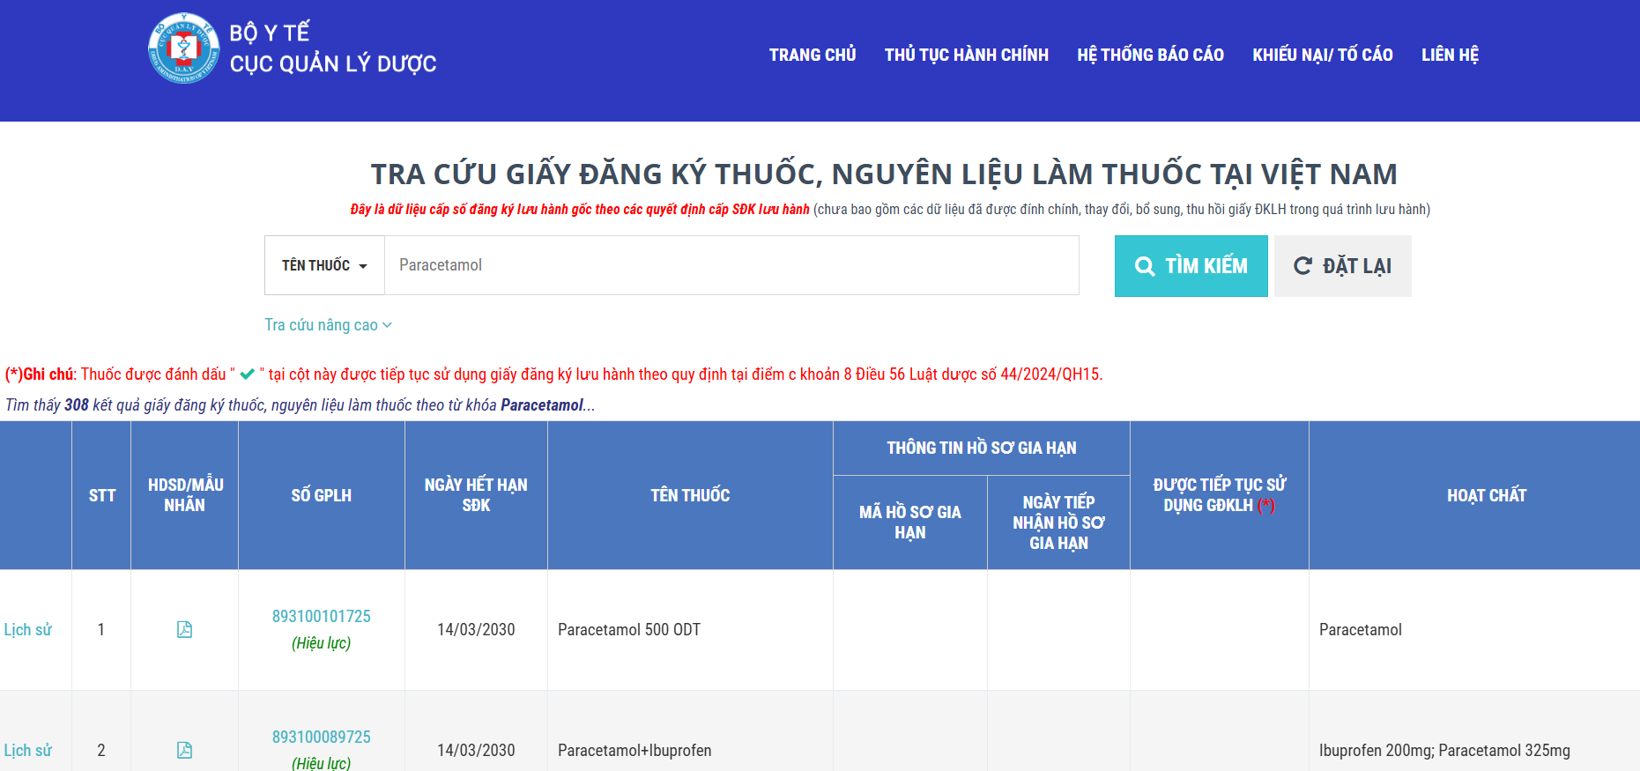
Task: Open THỦ TỤC HÀNH CHÍNH menu
Action: click(966, 55)
